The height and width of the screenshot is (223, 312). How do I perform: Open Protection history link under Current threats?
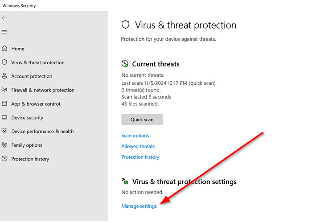coord(140,157)
